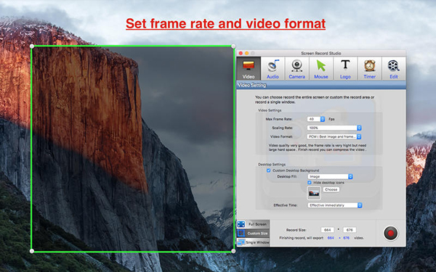Screen dimensions: 436x272
Task: Open the Timer alarm clock tab
Action: click(x=370, y=69)
